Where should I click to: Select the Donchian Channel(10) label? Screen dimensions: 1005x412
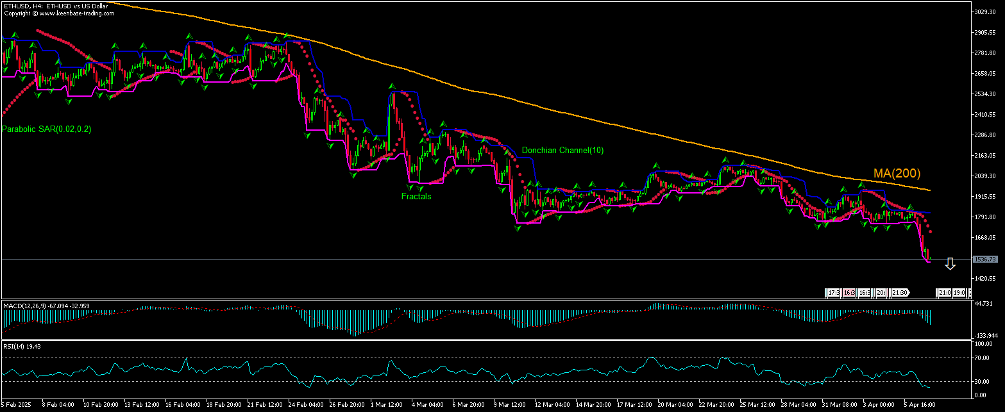[563, 151]
